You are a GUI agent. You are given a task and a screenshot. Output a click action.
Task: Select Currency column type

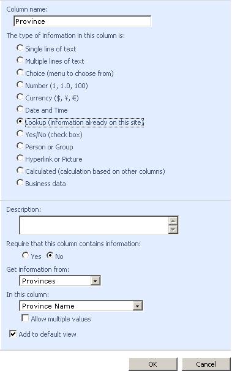[x=20, y=97]
